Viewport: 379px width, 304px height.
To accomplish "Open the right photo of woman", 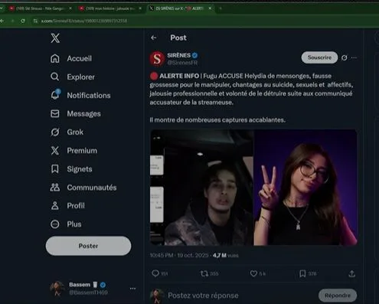I will (305, 188).
